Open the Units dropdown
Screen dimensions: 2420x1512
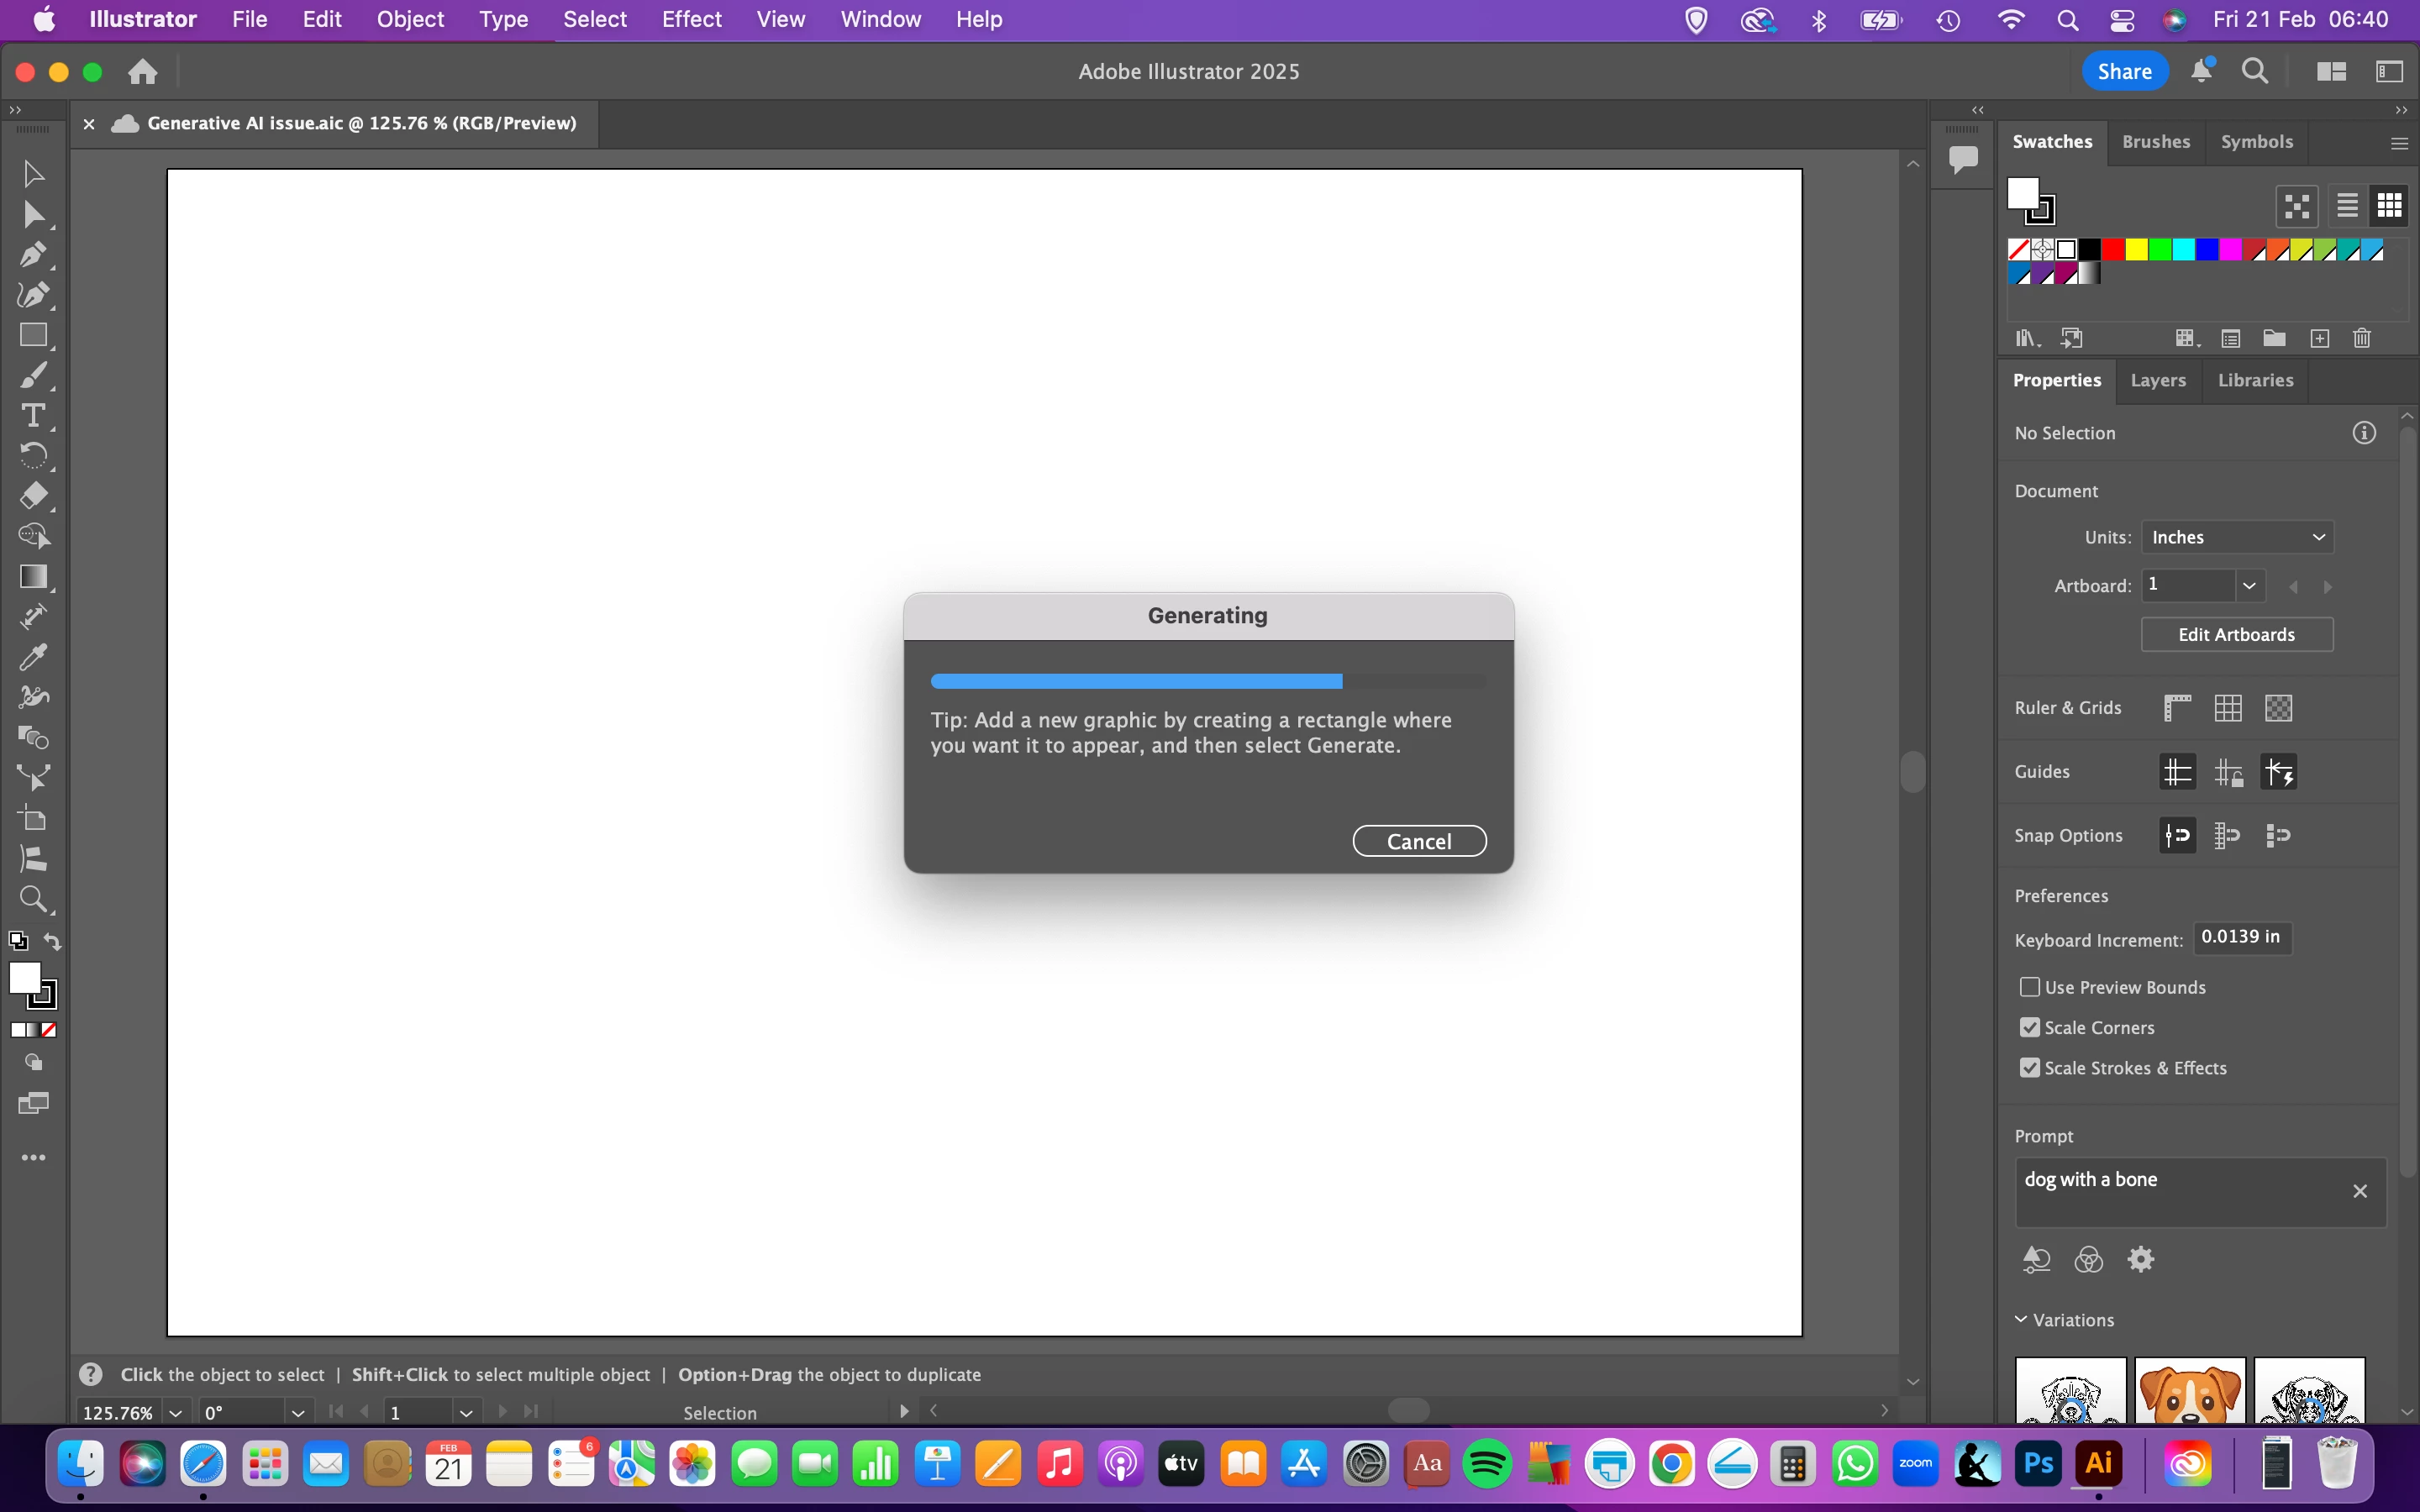(2236, 537)
